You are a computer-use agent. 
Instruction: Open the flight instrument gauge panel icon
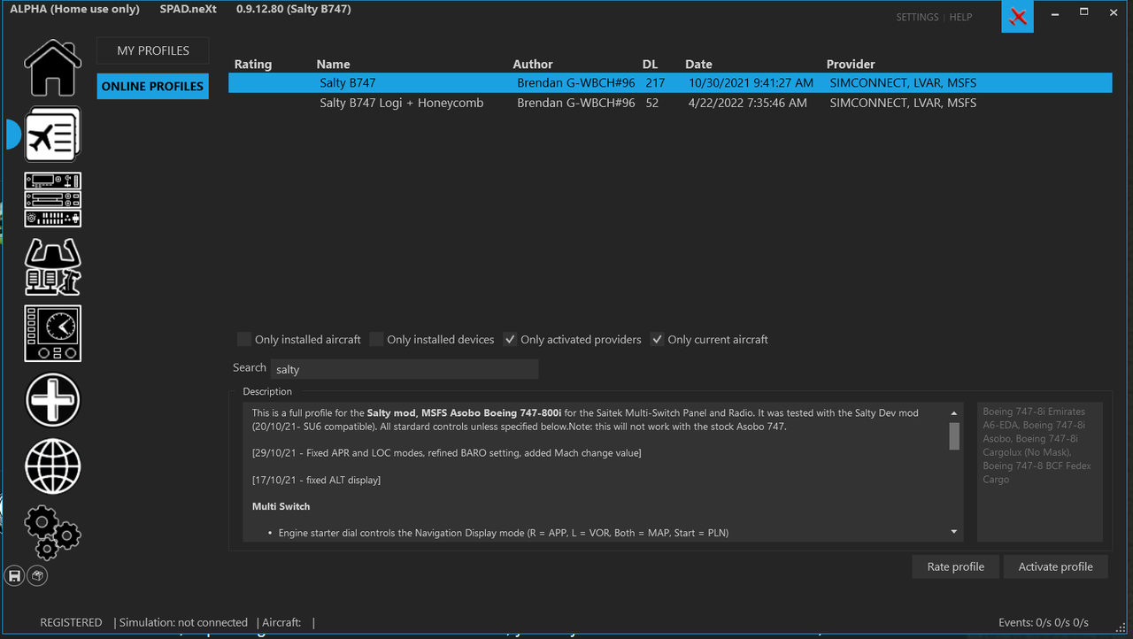(53, 334)
